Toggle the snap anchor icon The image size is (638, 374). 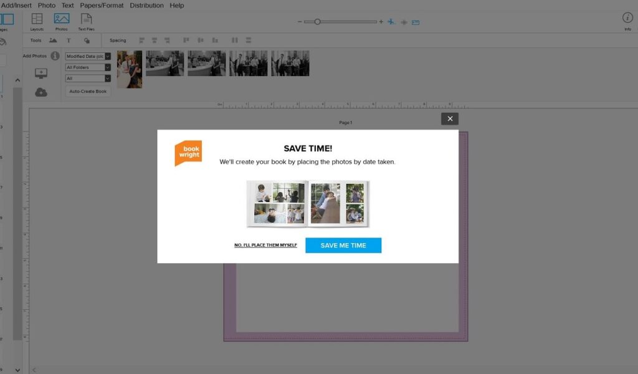pos(391,22)
